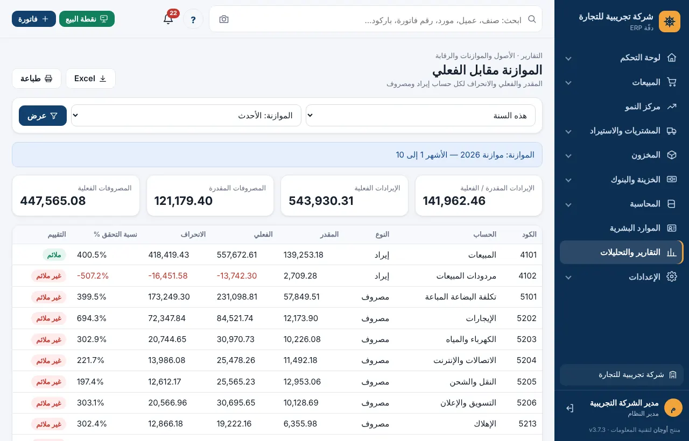
Task: Click into the search input field
Action: coord(377,19)
